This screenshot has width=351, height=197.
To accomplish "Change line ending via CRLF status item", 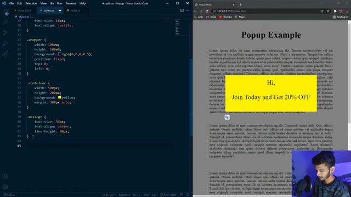I will click(x=146, y=195).
